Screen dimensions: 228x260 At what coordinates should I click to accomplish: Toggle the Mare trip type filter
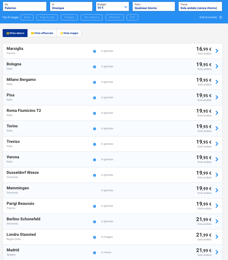coord(27,17)
